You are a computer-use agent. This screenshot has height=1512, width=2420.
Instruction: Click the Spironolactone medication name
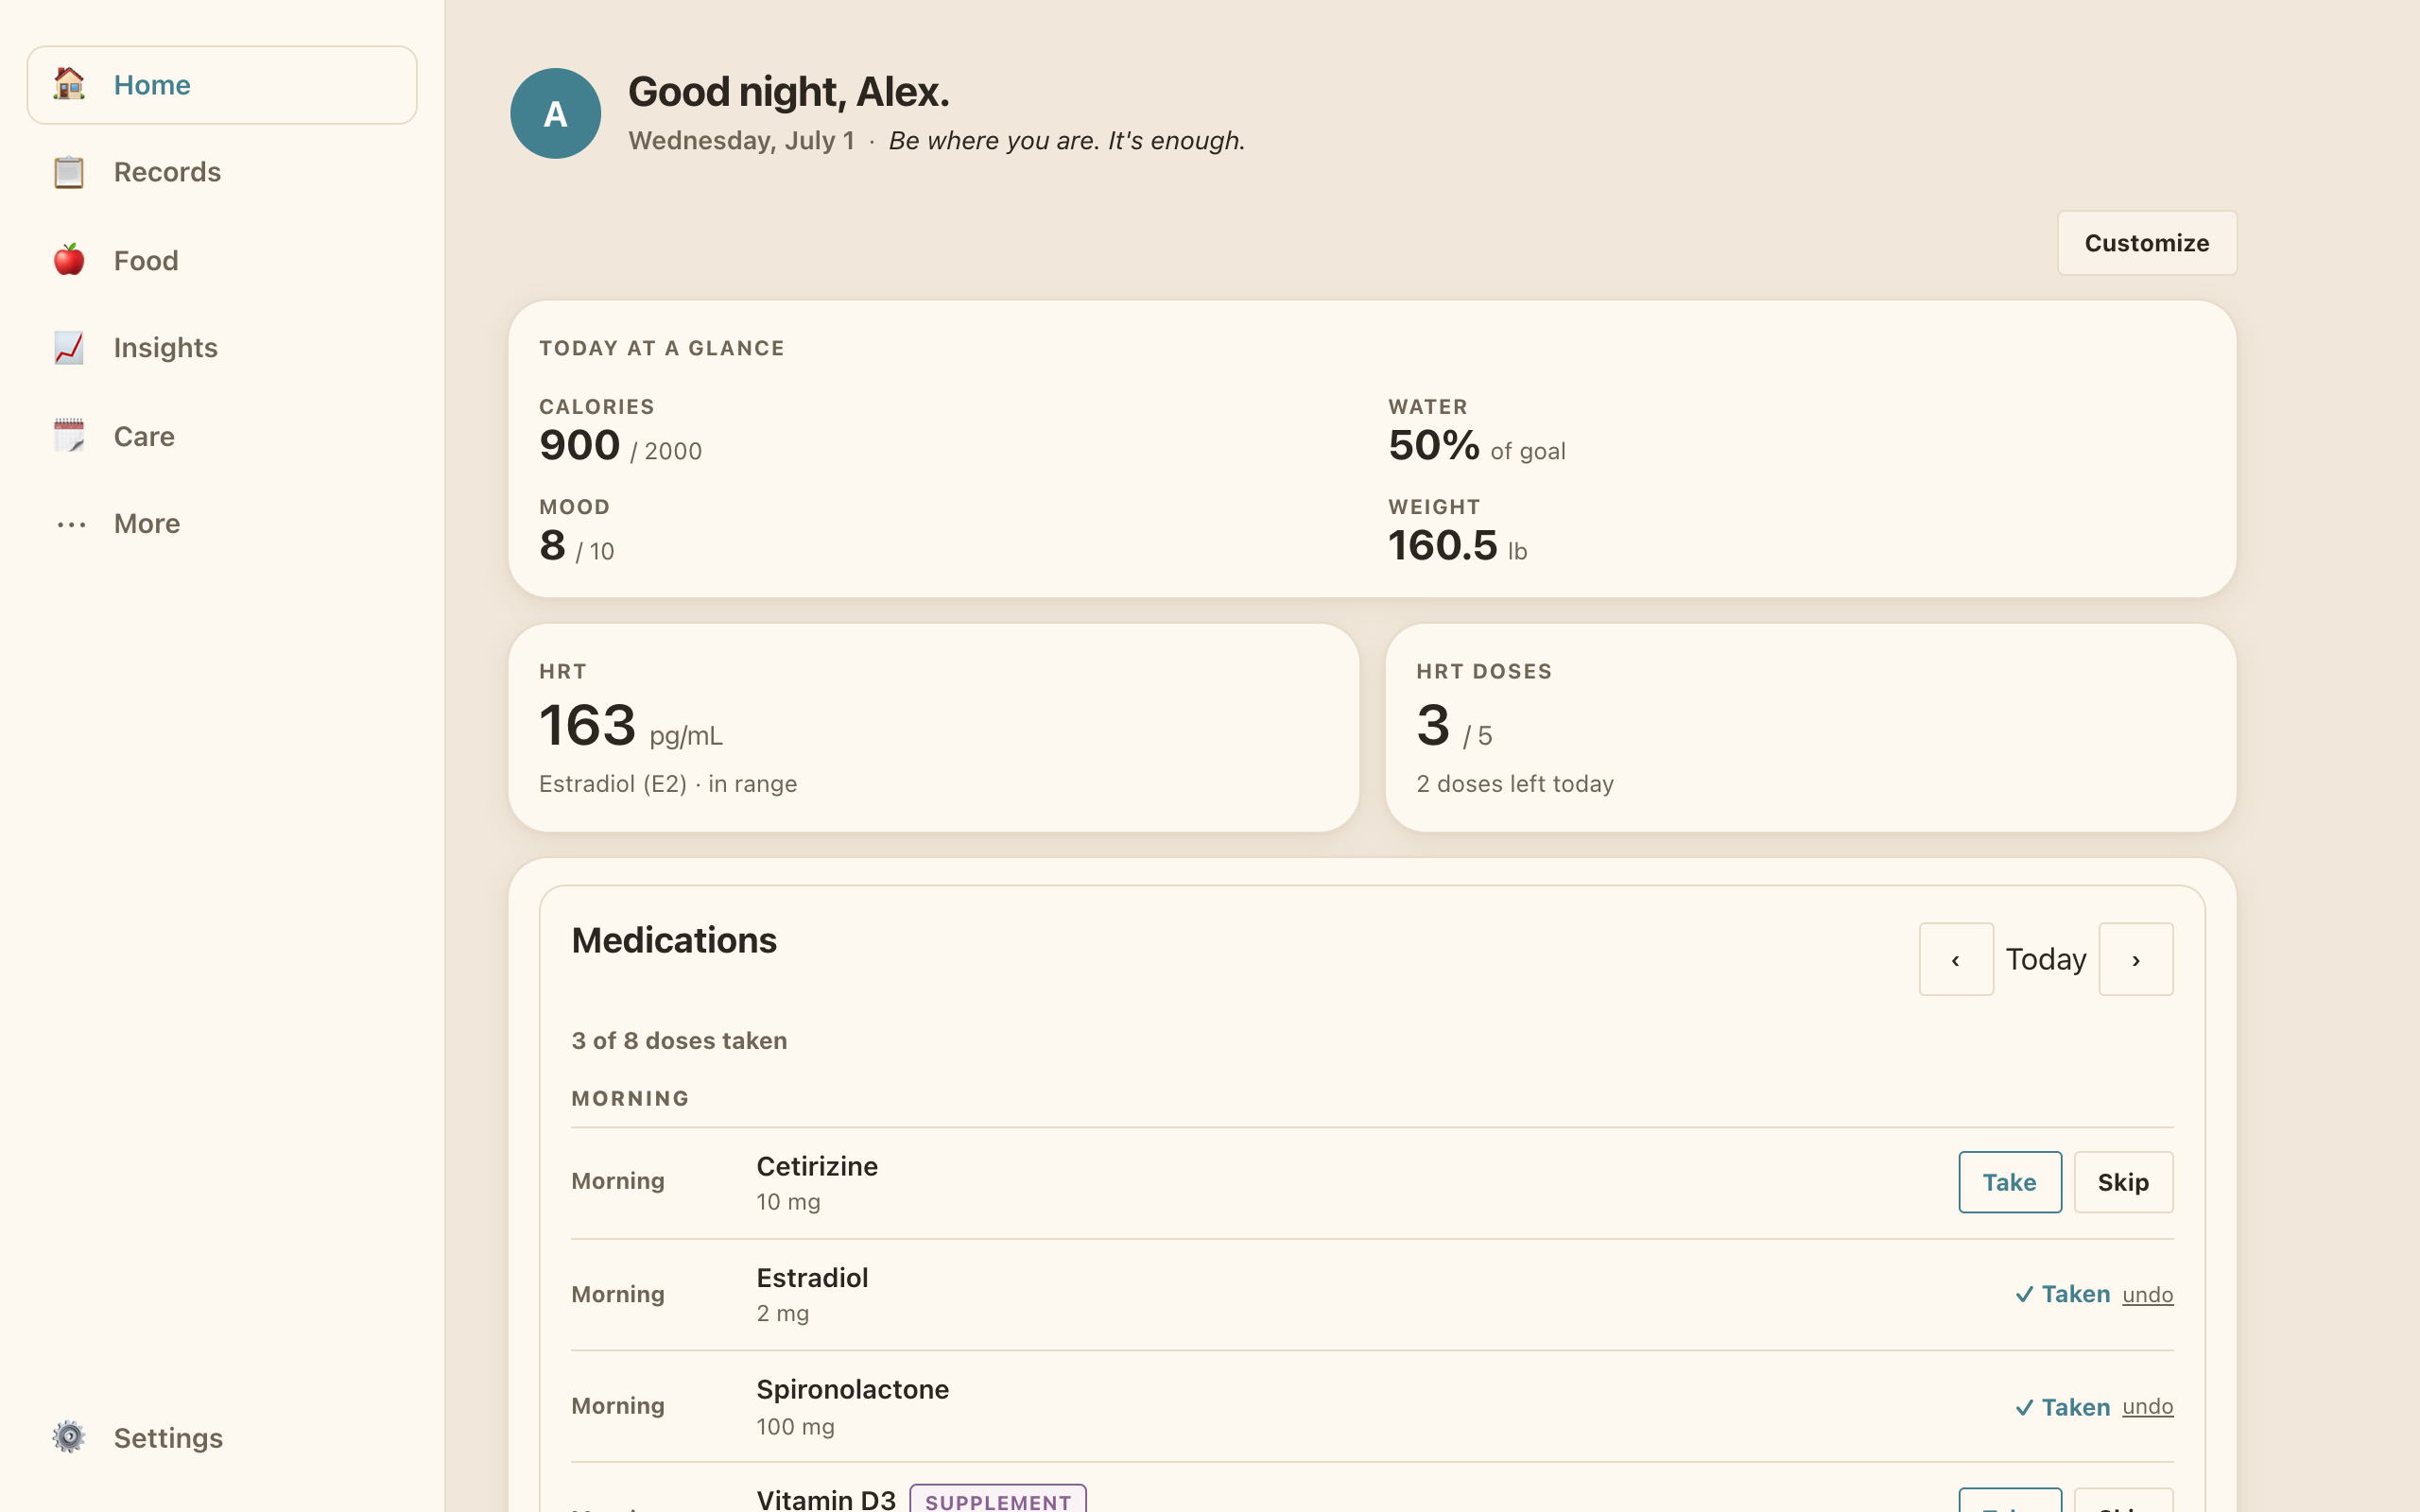pos(852,1389)
